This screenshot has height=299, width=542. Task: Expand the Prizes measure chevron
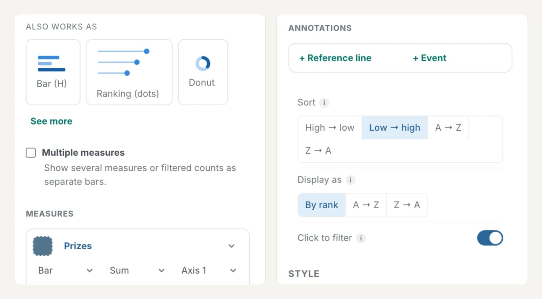pos(231,246)
